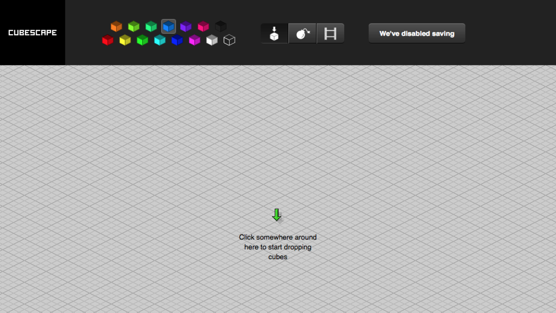Select the crimson red cube swatch
Screen dimensions: 556x313
click(x=107, y=40)
